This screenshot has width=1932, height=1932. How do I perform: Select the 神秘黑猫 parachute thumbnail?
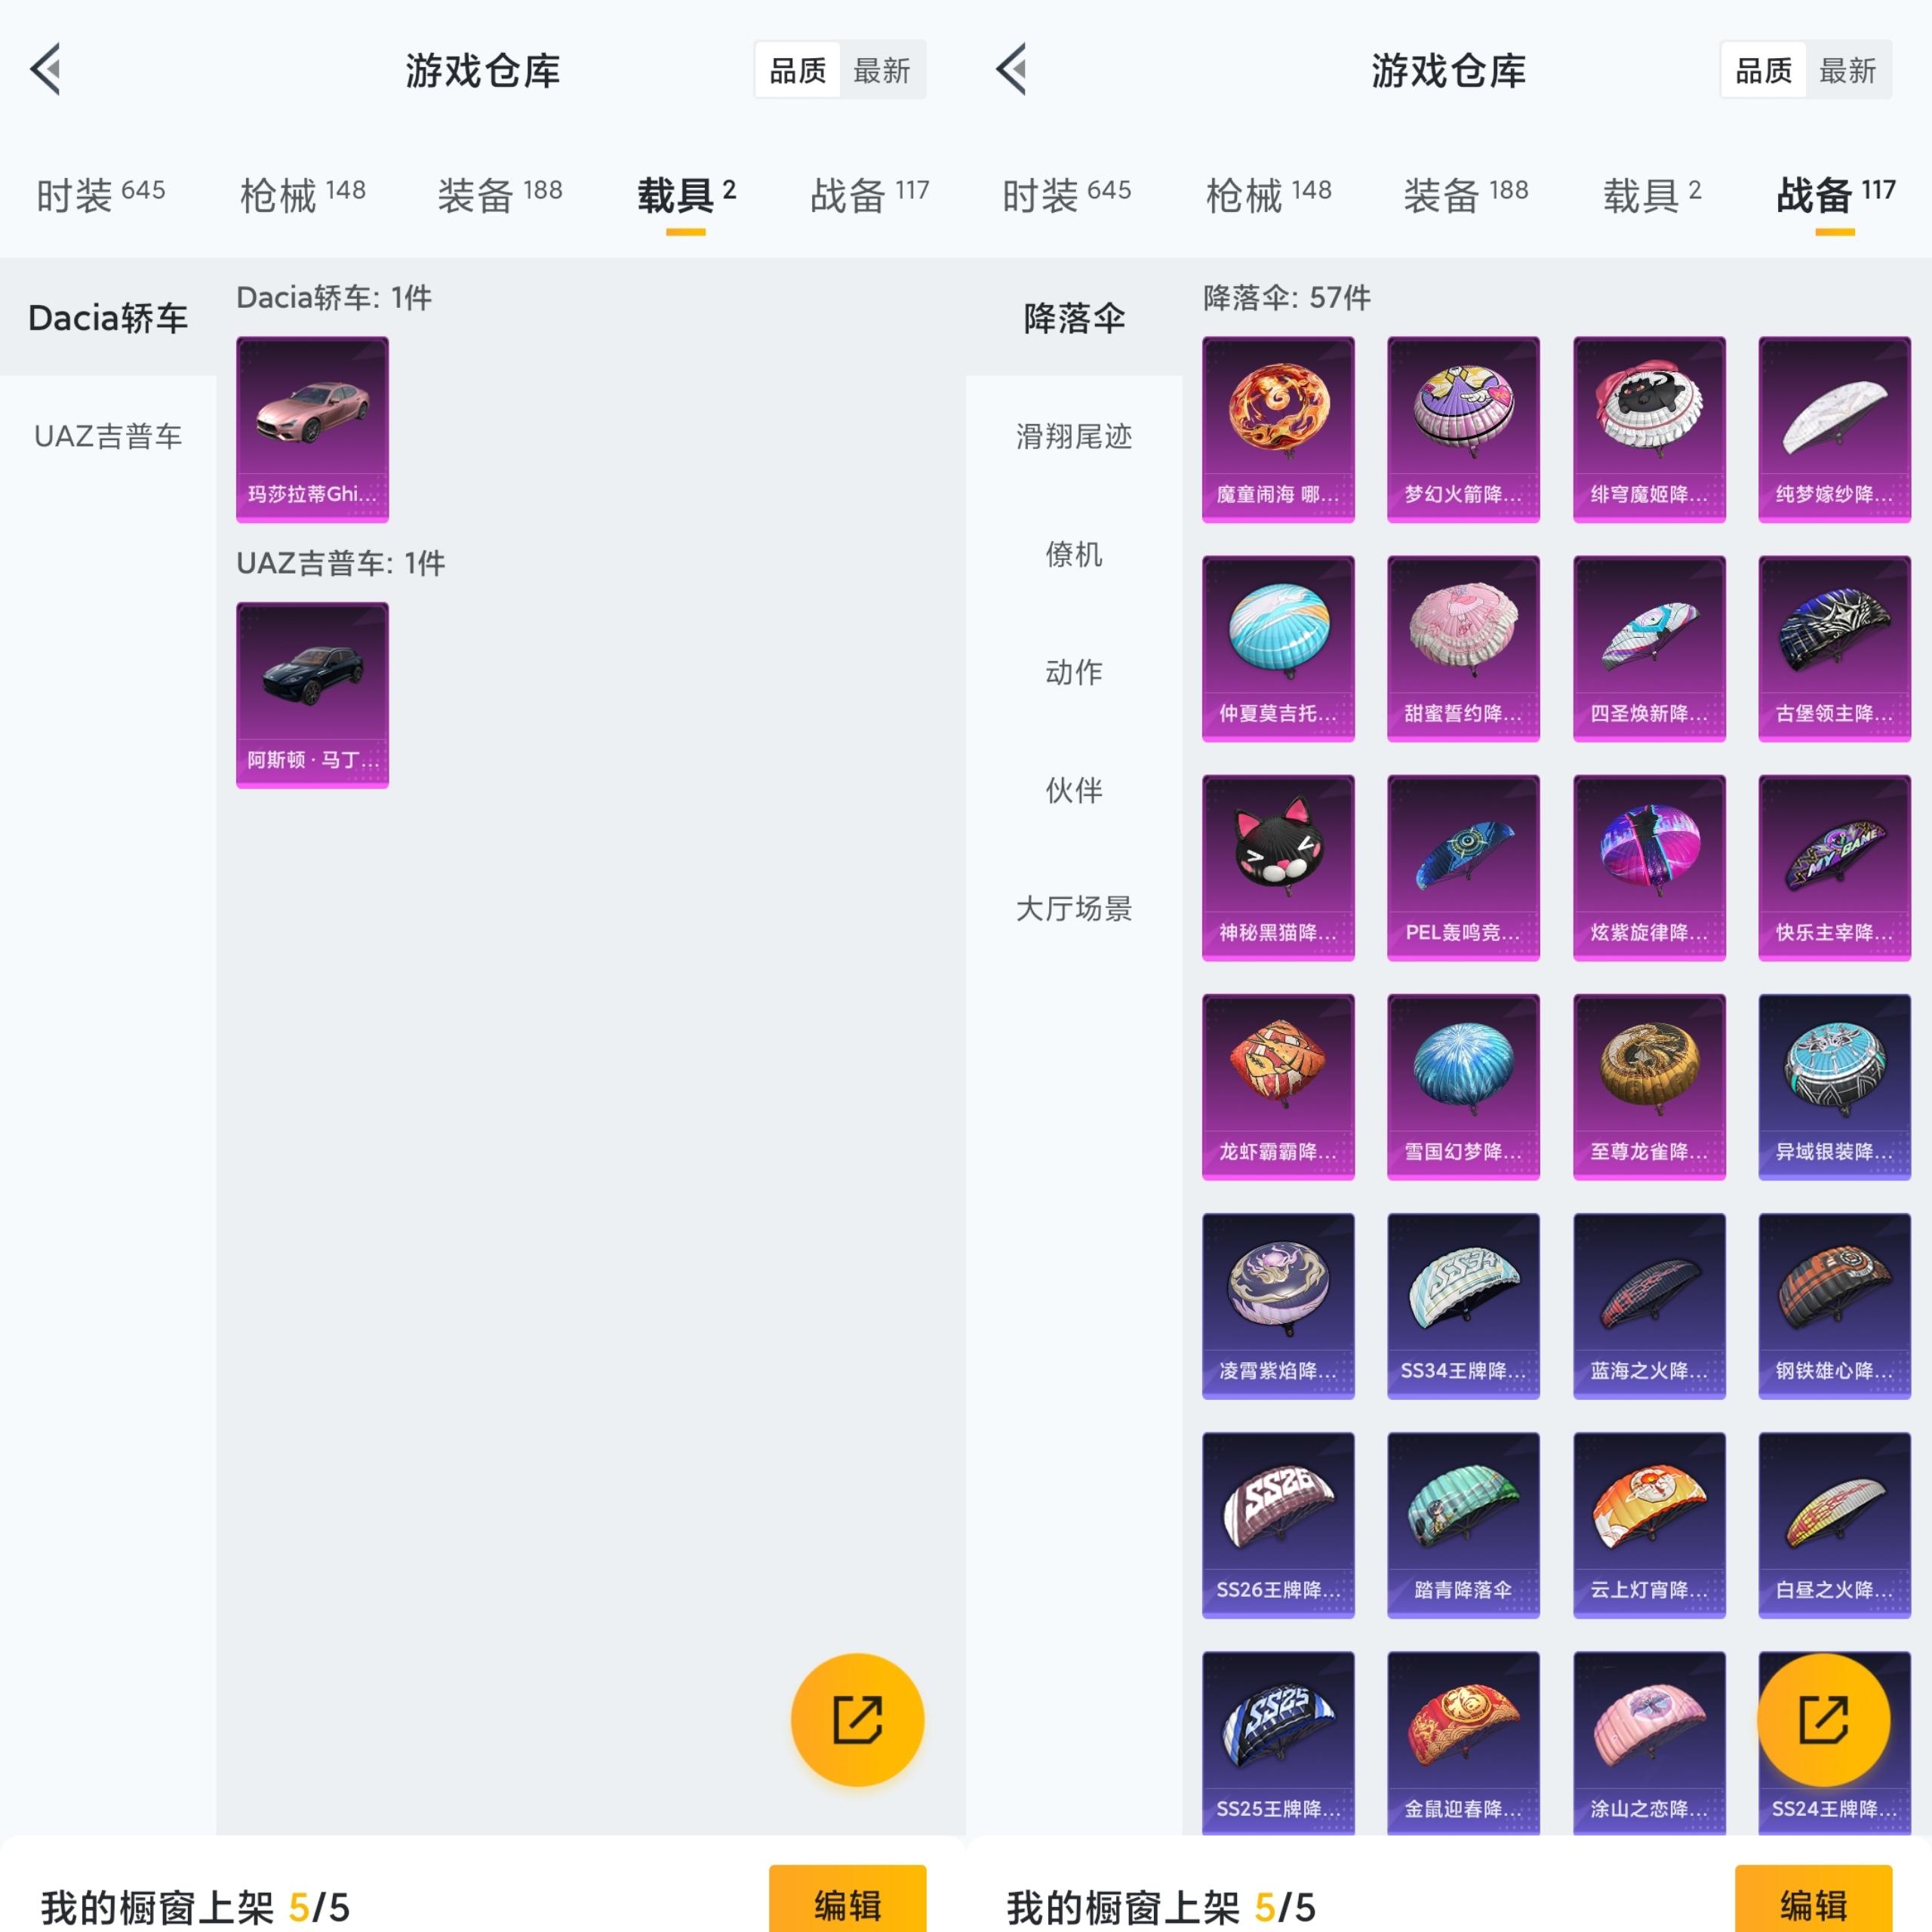(1278, 865)
